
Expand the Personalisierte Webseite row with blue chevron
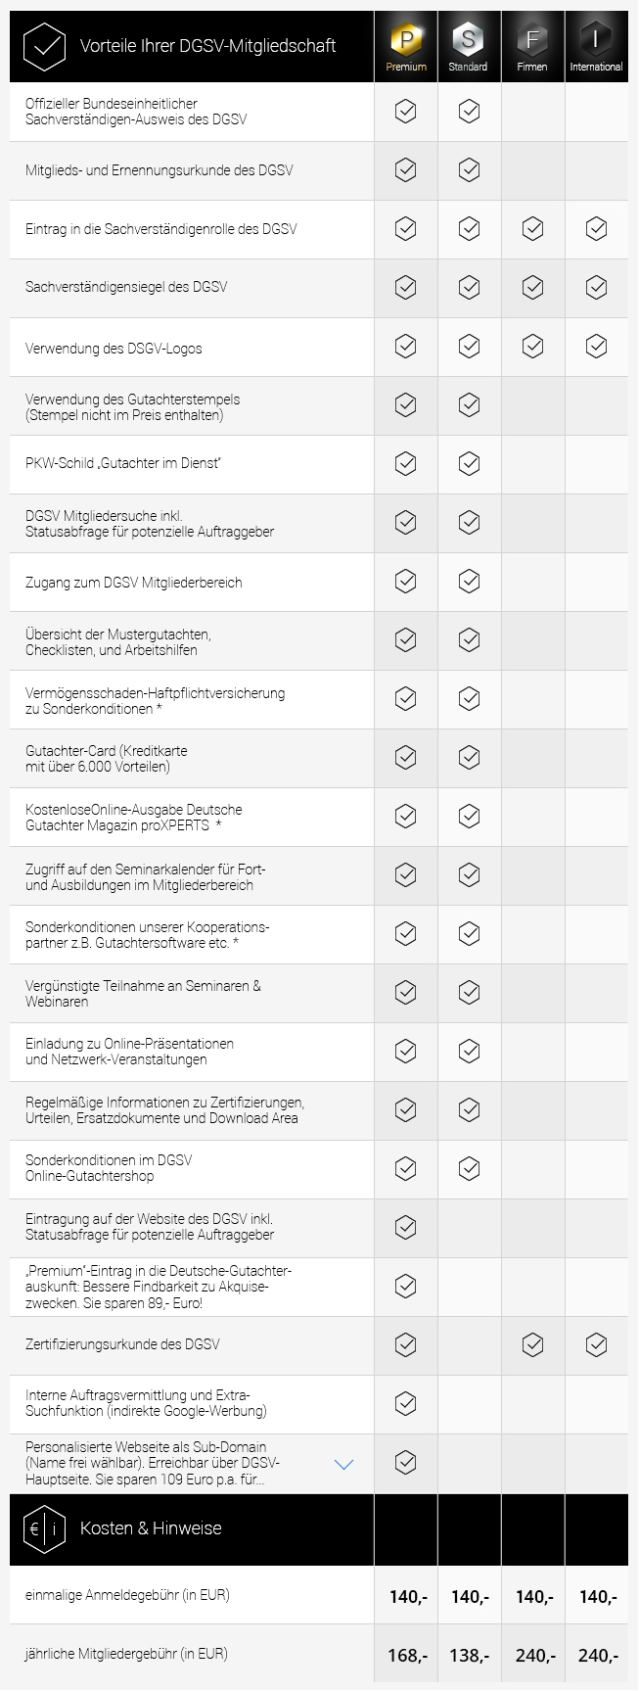tap(343, 1464)
